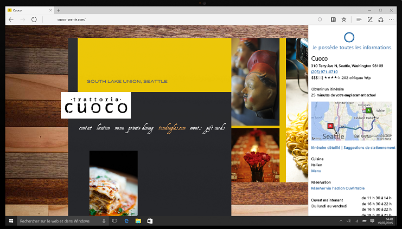This screenshot has width=402, height=229.
Task: Follow the tomdouglas.com link
Action: click(x=172, y=128)
